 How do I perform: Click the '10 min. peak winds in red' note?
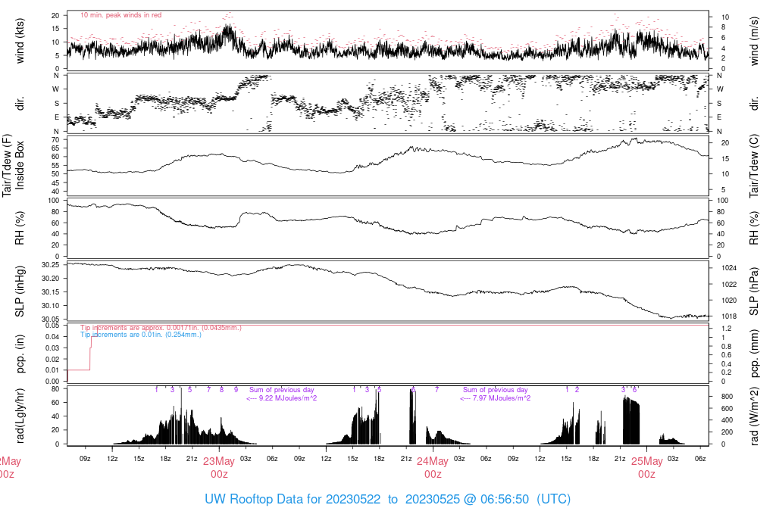pyautogui.click(x=120, y=15)
